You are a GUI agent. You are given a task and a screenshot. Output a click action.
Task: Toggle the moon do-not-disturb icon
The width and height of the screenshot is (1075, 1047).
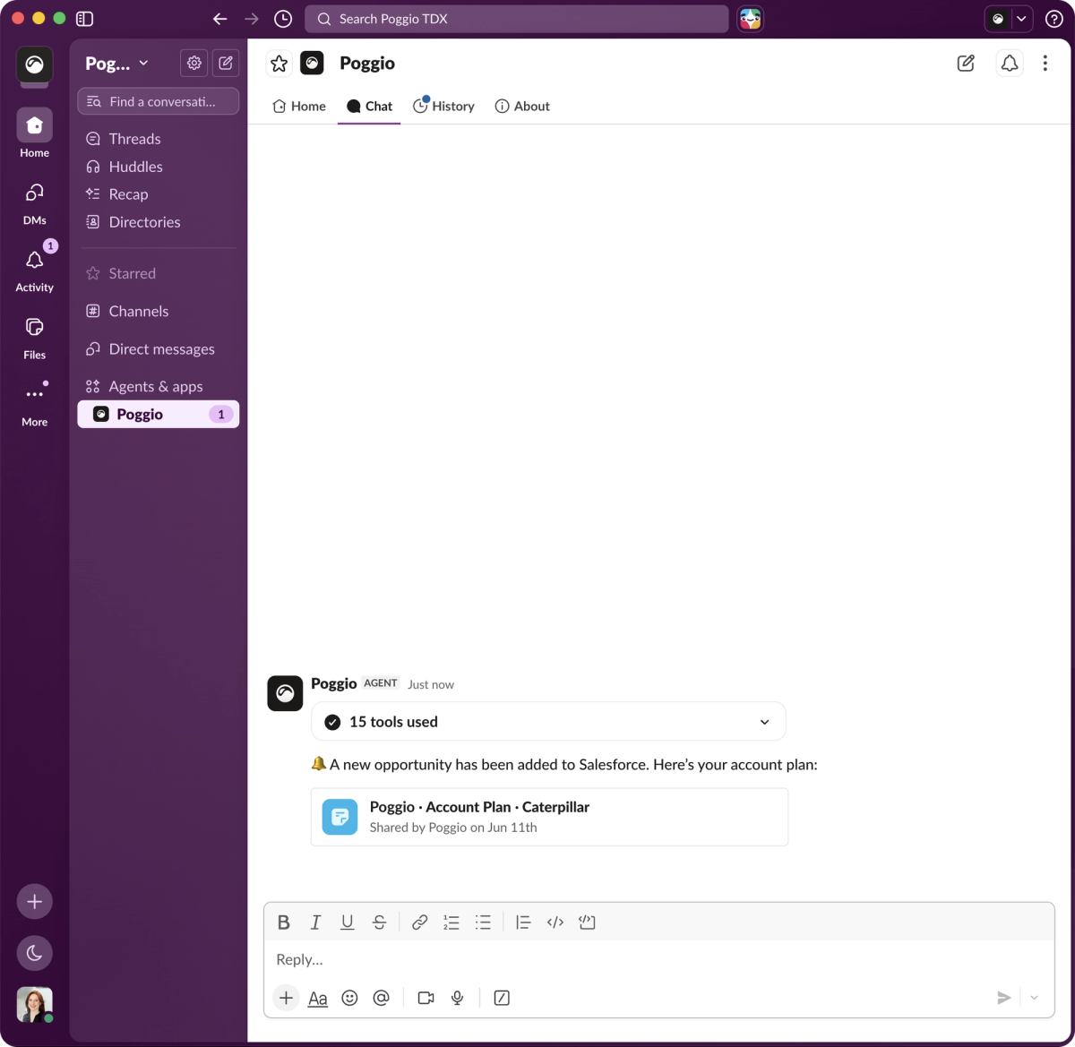(34, 953)
